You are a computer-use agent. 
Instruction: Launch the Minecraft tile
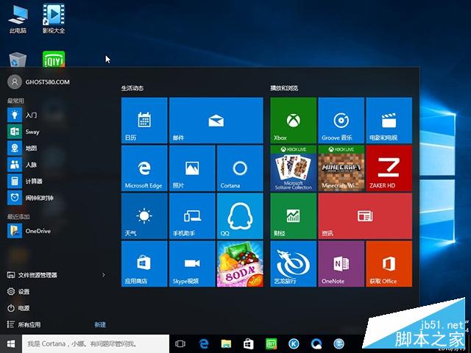[x=341, y=168]
